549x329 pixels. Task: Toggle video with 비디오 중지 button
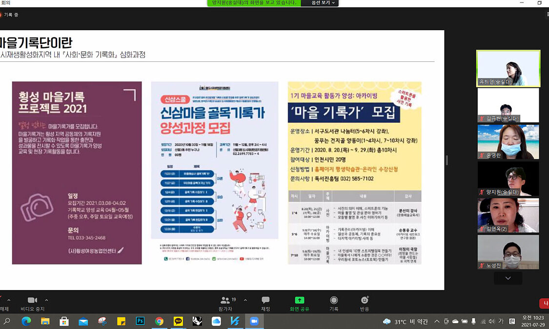click(32, 303)
